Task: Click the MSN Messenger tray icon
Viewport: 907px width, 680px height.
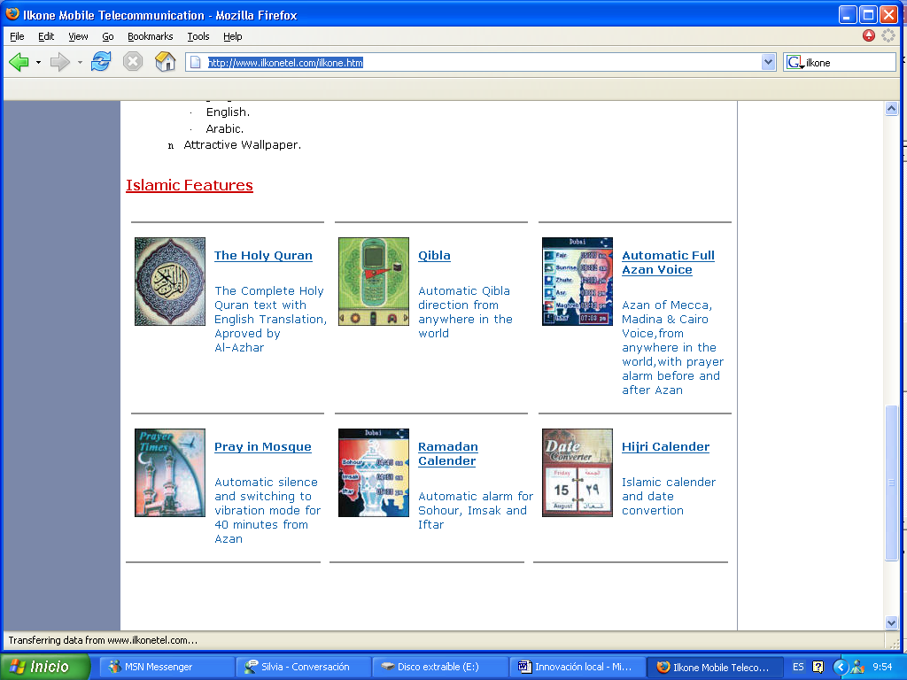Action: [857, 667]
